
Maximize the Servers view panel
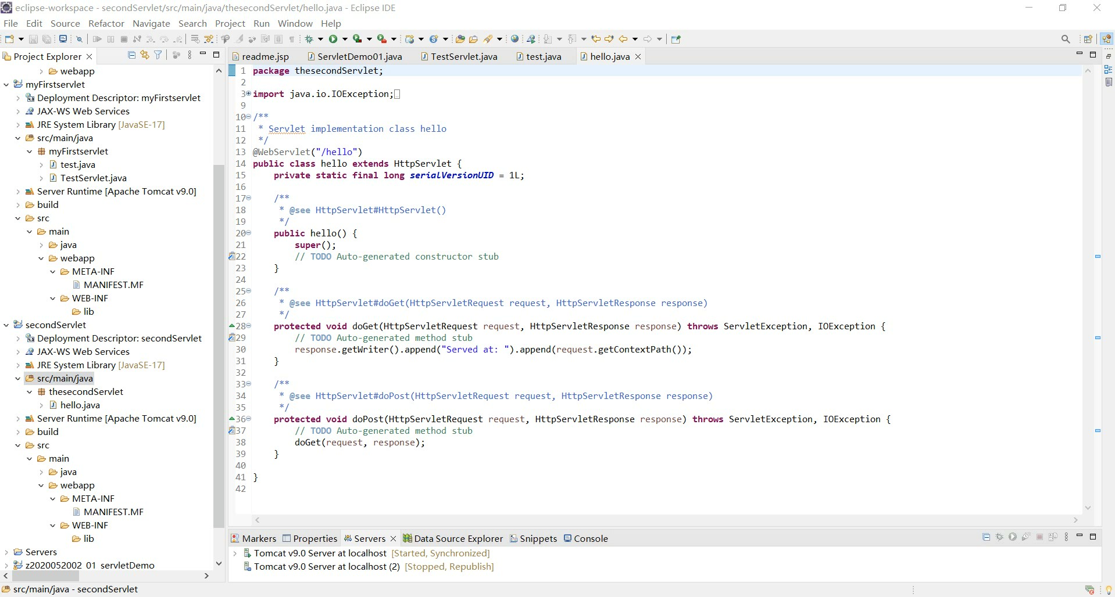pyautogui.click(x=1093, y=537)
